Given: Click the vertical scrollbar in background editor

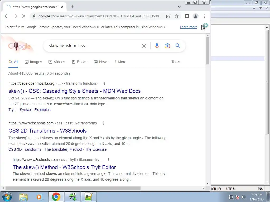Looking at the screenshot, I should 267,82.
